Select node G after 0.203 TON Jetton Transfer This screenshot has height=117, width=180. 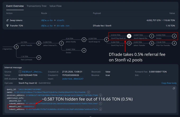click(152, 43)
